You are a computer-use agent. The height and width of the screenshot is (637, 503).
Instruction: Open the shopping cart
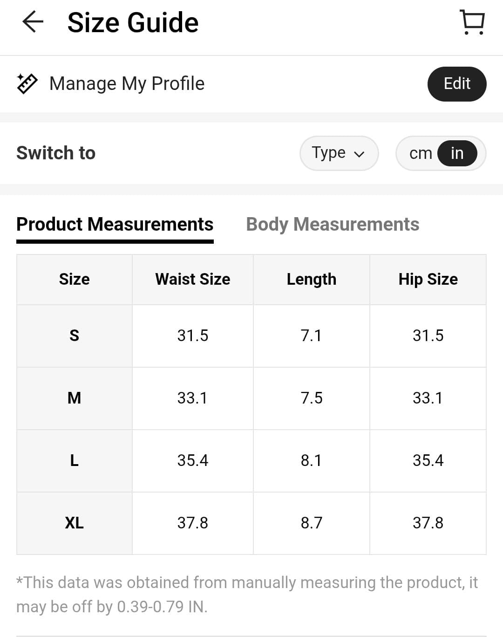(472, 22)
